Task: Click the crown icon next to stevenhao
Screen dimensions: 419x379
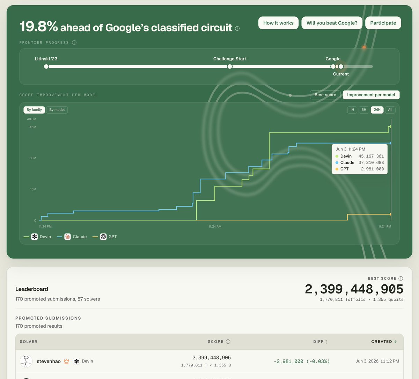Action: tap(66, 361)
